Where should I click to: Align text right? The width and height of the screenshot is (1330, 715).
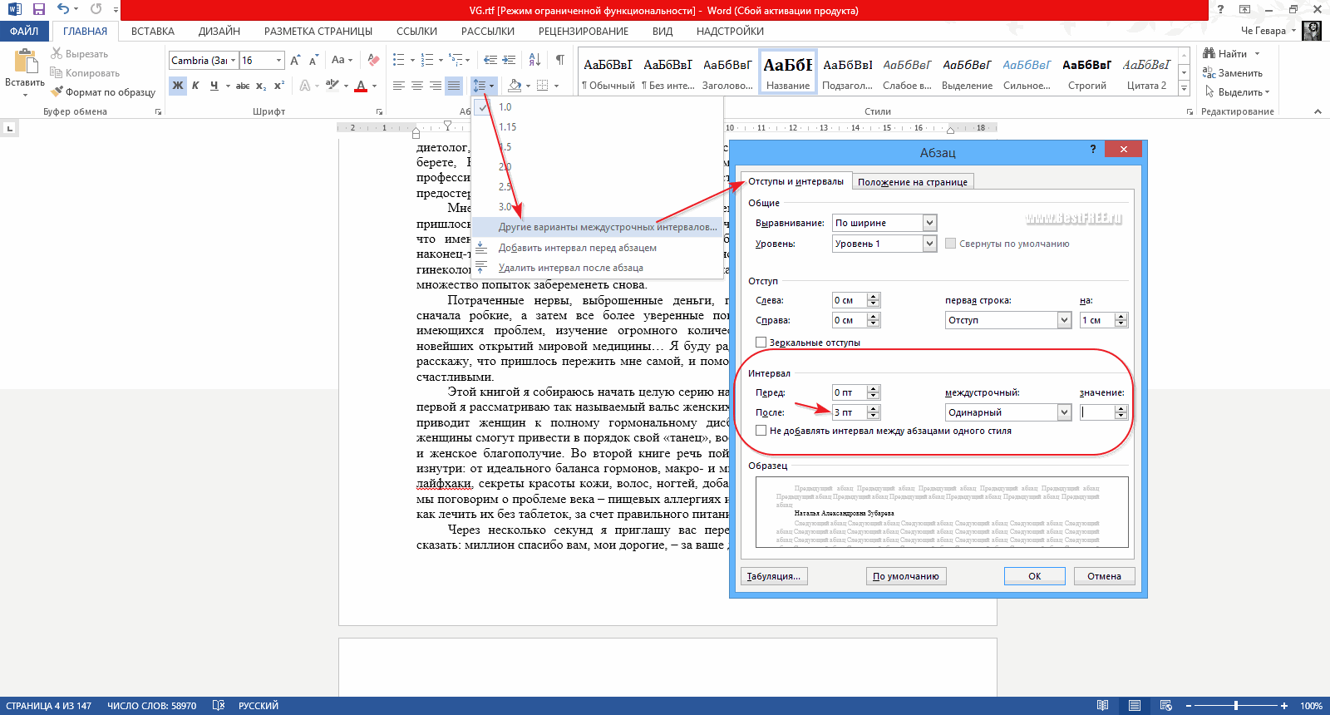tap(436, 85)
